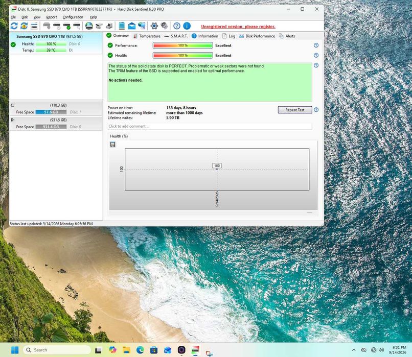Click the taskbar volume speaker icon
The width and height of the screenshot is (412, 357).
point(381,350)
